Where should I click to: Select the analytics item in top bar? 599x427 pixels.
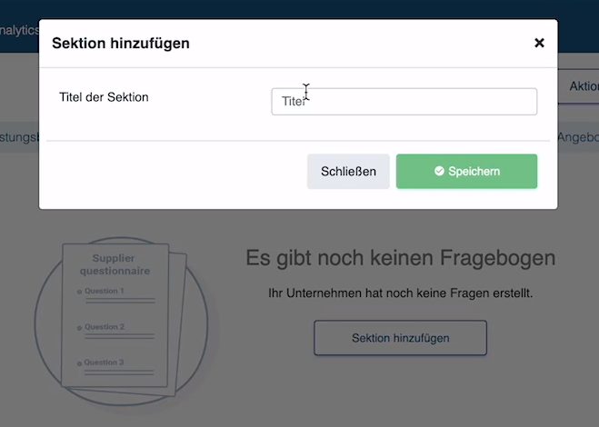(19, 30)
